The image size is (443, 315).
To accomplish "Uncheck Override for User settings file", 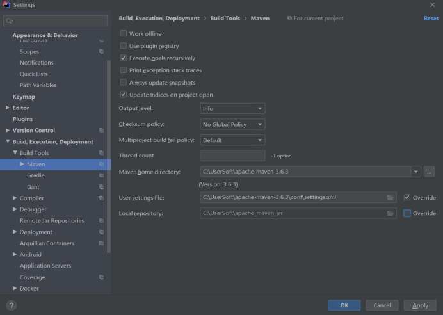I will [407, 197].
